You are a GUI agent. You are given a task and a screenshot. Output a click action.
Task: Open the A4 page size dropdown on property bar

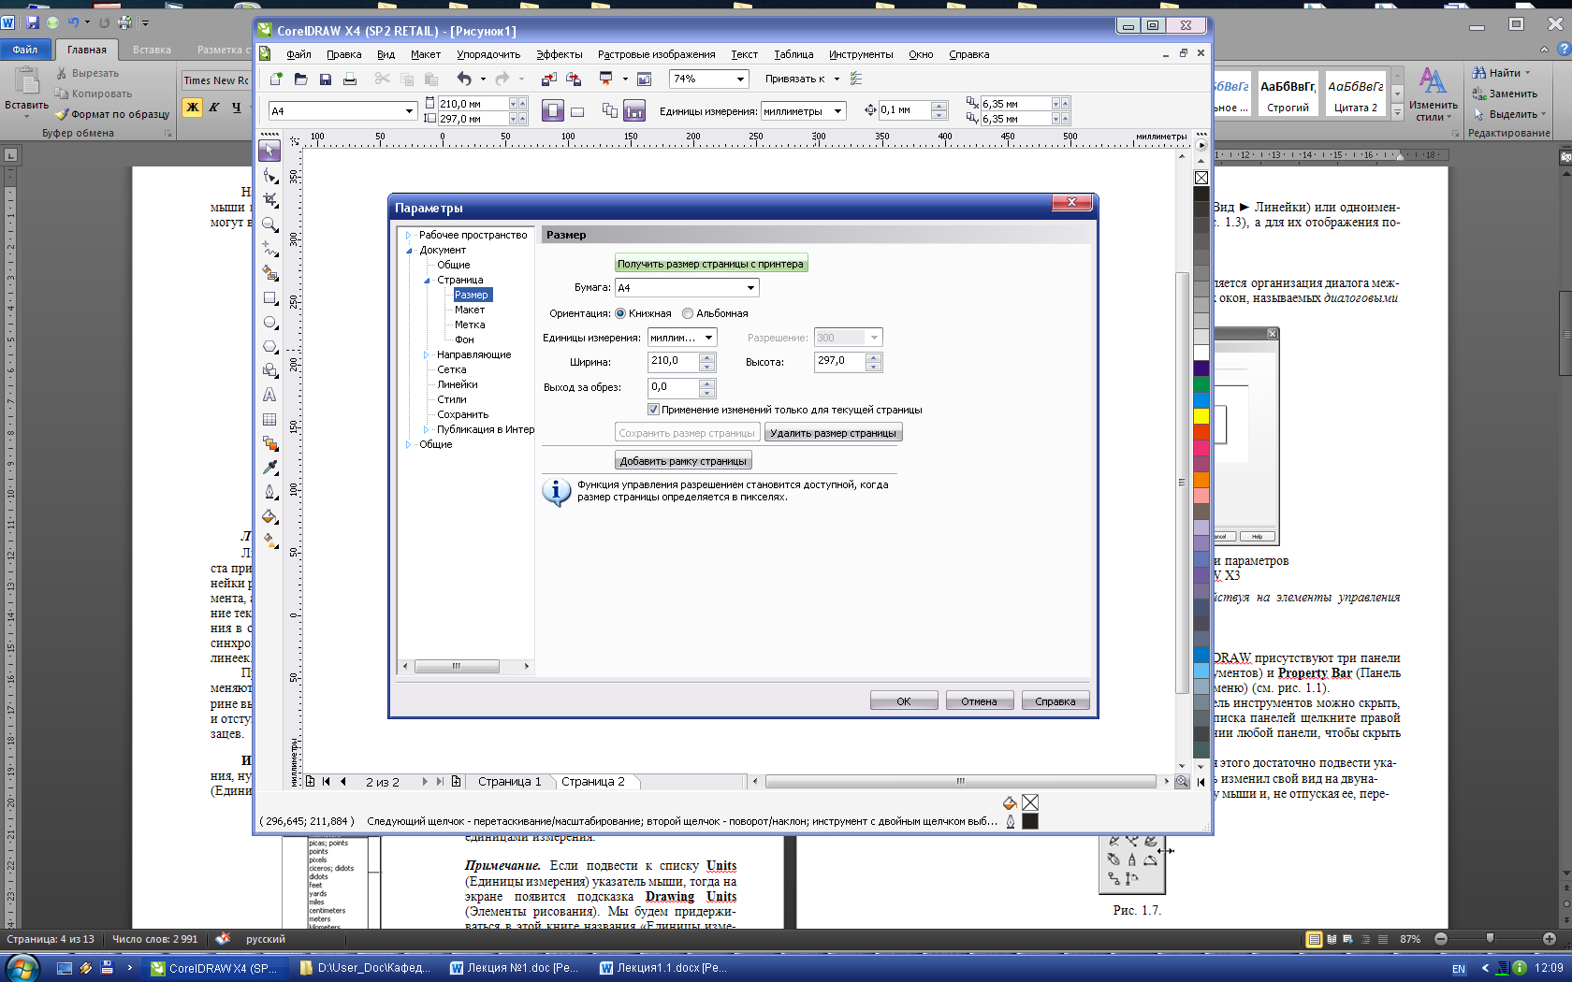pos(409,111)
